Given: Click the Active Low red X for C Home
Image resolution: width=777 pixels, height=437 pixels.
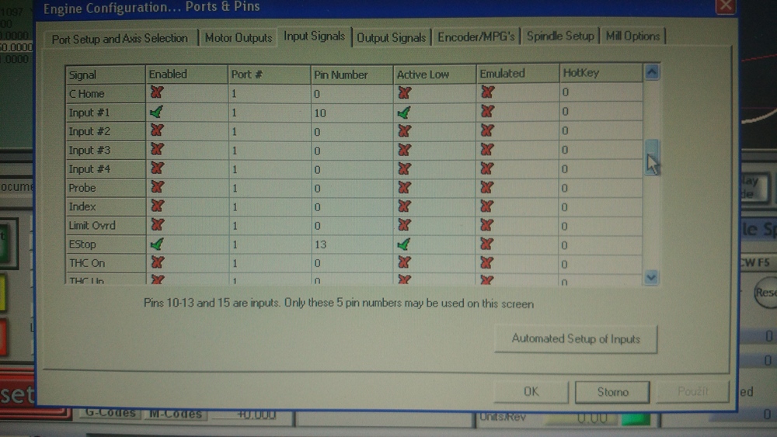Looking at the screenshot, I should point(403,92).
